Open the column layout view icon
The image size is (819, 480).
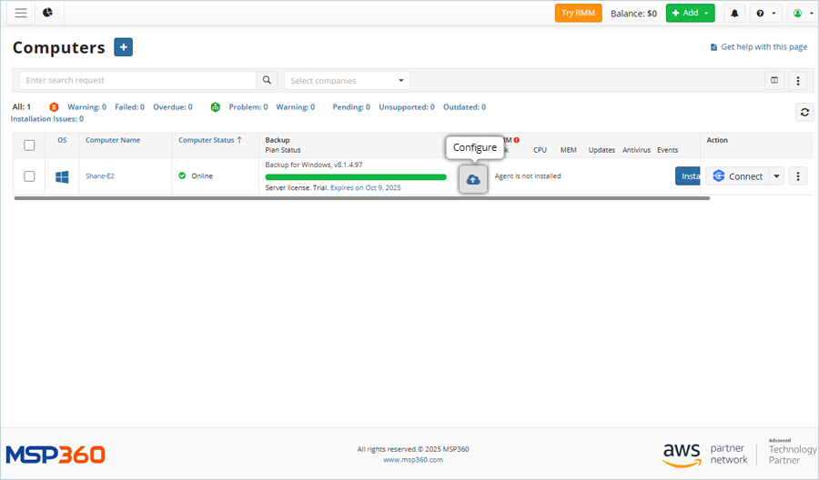click(774, 80)
